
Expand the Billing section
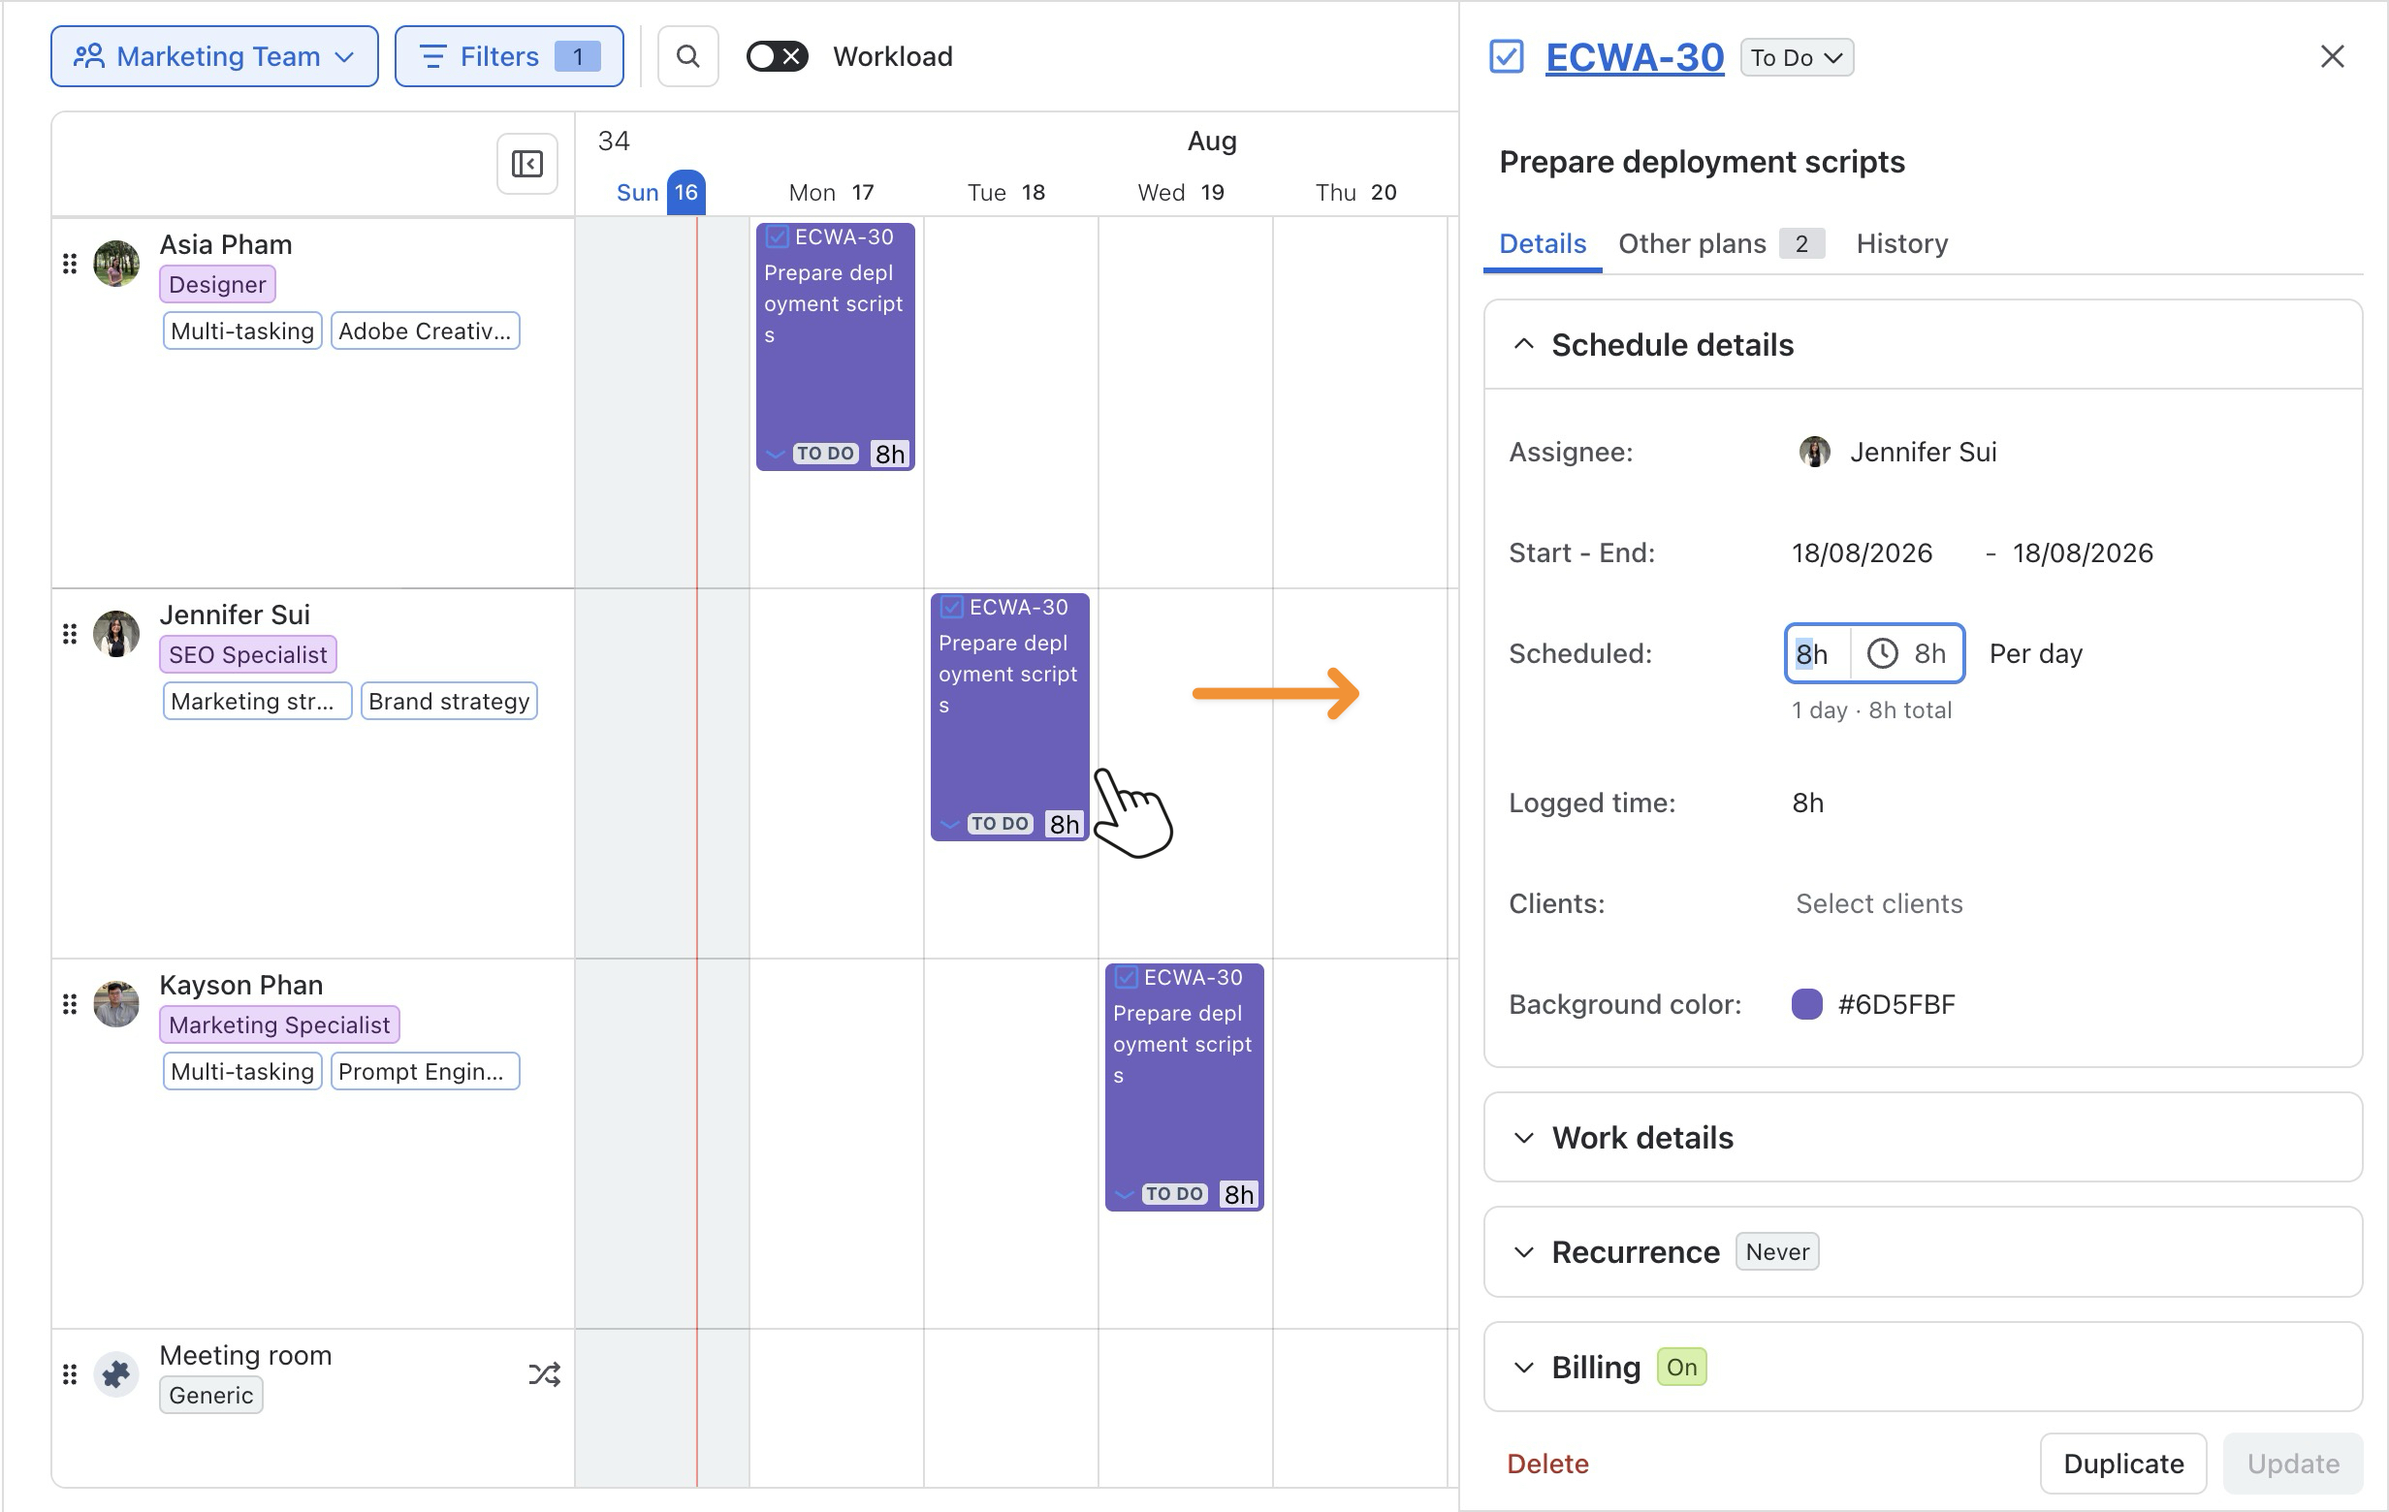(x=1524, y=1368)
